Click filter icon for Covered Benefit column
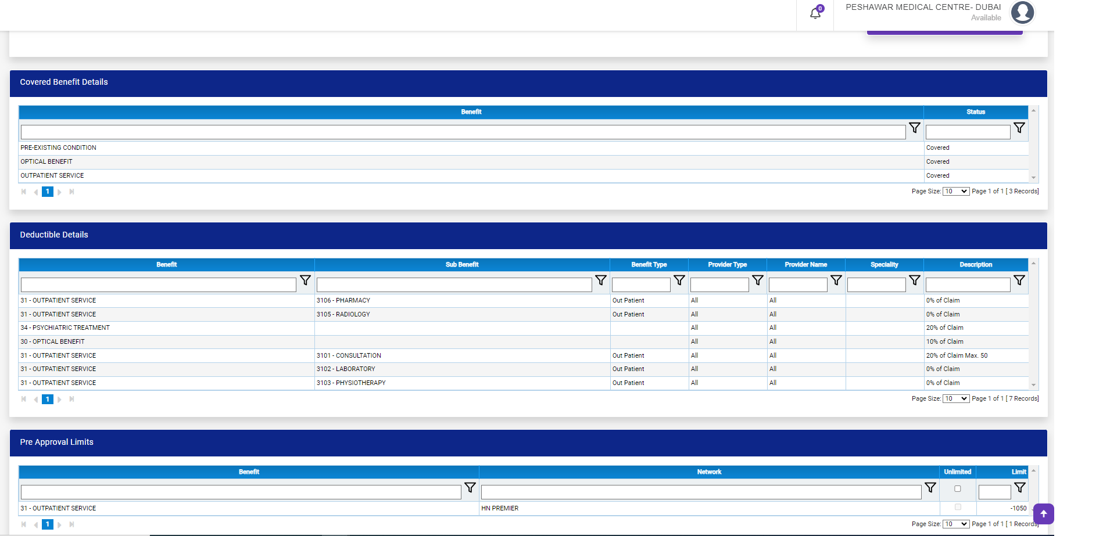The width and height of the screenshot is (1110, 536). 914,128
